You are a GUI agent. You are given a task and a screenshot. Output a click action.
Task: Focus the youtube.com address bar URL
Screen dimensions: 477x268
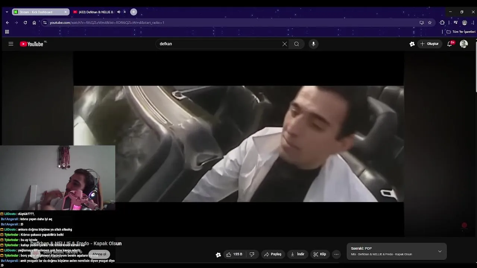pyautogui.click(x=107, y=23)
